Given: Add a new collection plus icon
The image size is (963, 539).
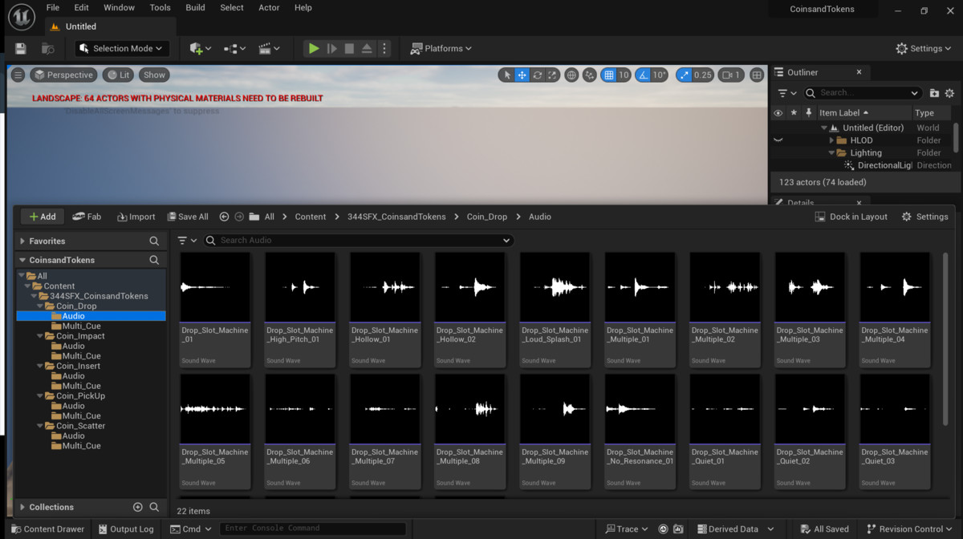Looking at the screenshot, I should coord(138,507).
